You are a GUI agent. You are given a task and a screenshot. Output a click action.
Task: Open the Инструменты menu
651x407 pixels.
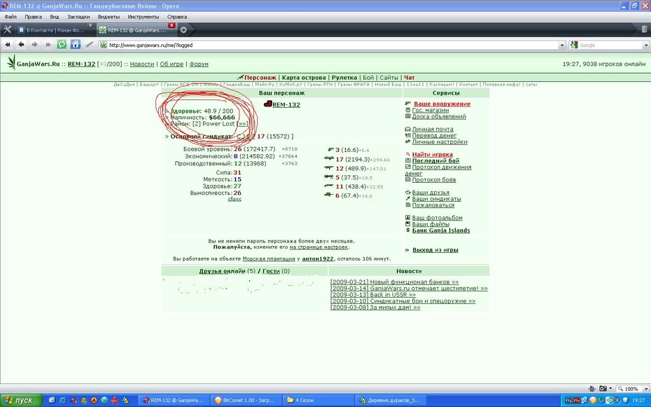[143, 17]
